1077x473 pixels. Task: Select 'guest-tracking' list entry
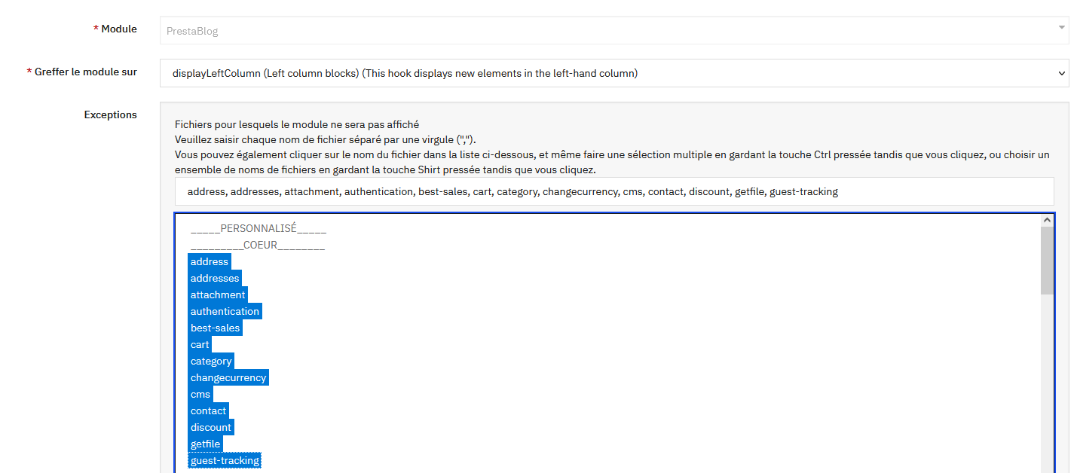(x=225, y=461)
